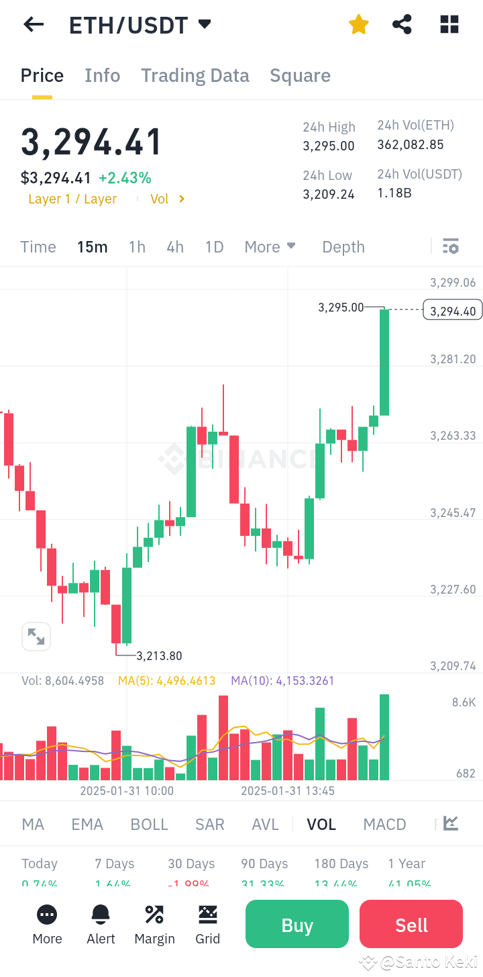Expand the More timeframe dropdown
The image size is (483, 977).
point(270,246)
